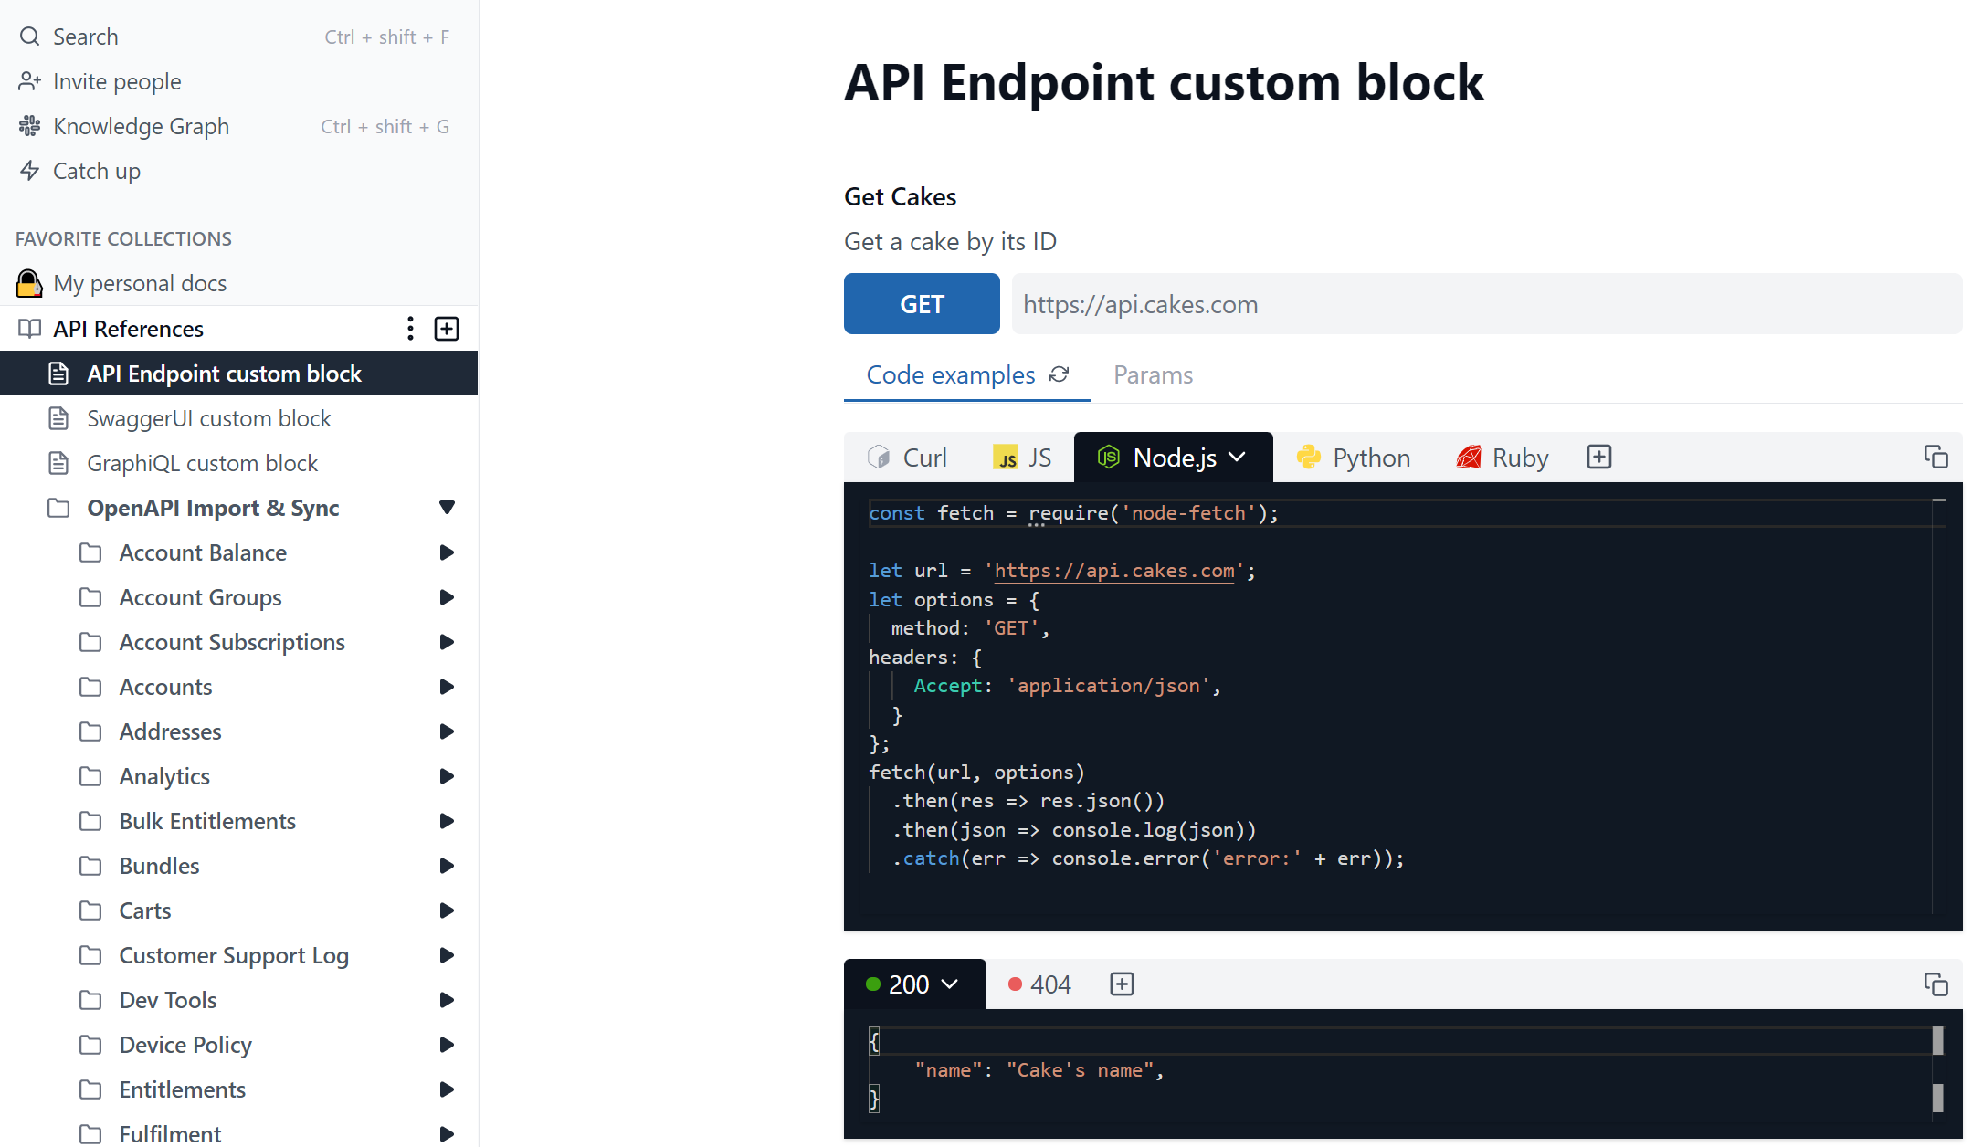Select the Python code tab

point(1354,458)
